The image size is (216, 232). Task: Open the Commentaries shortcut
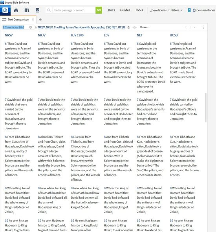coord(204,10)
